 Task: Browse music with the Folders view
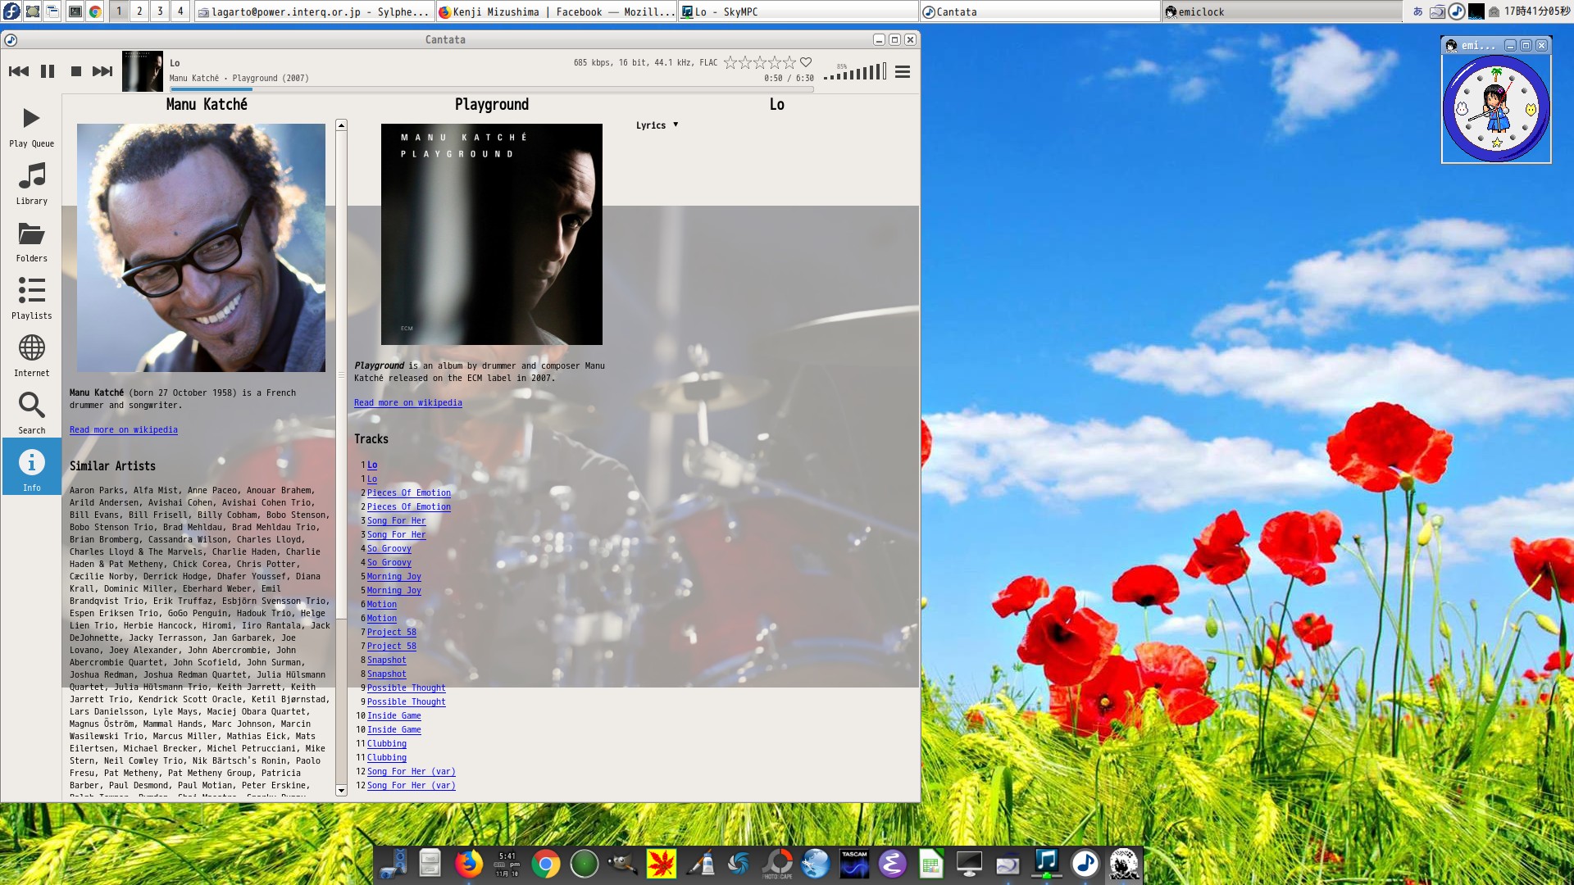tap(31, 240)
